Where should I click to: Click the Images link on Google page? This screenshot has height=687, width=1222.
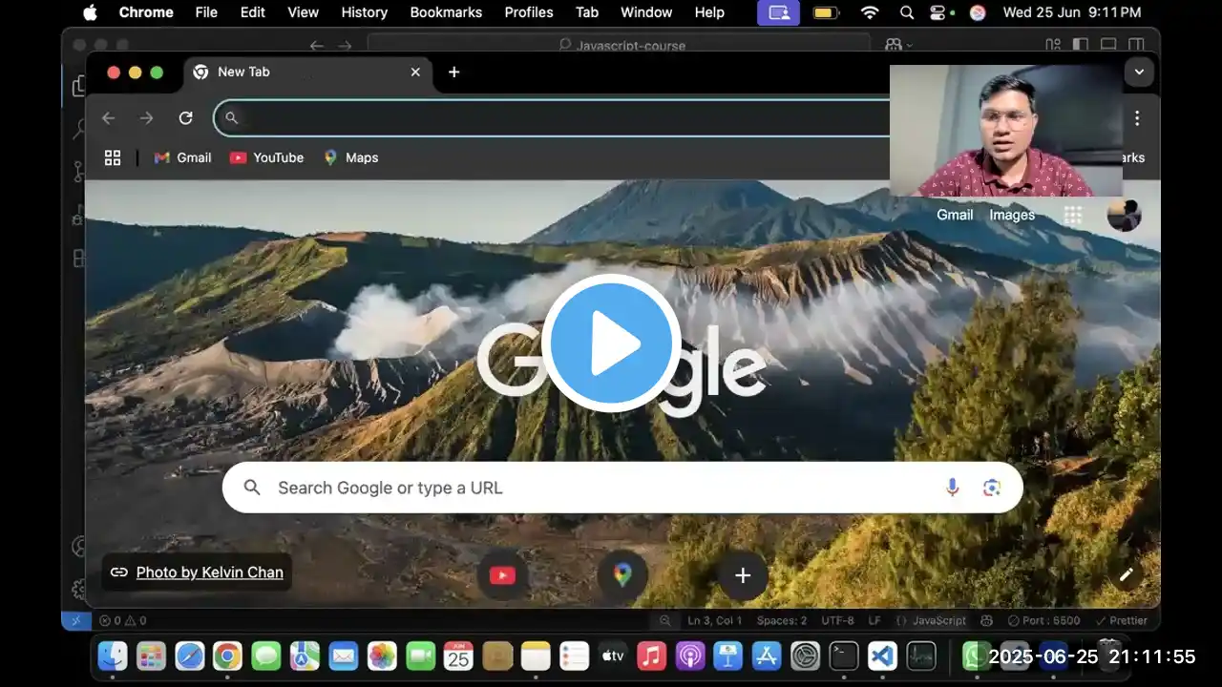tap(1012, 215)
